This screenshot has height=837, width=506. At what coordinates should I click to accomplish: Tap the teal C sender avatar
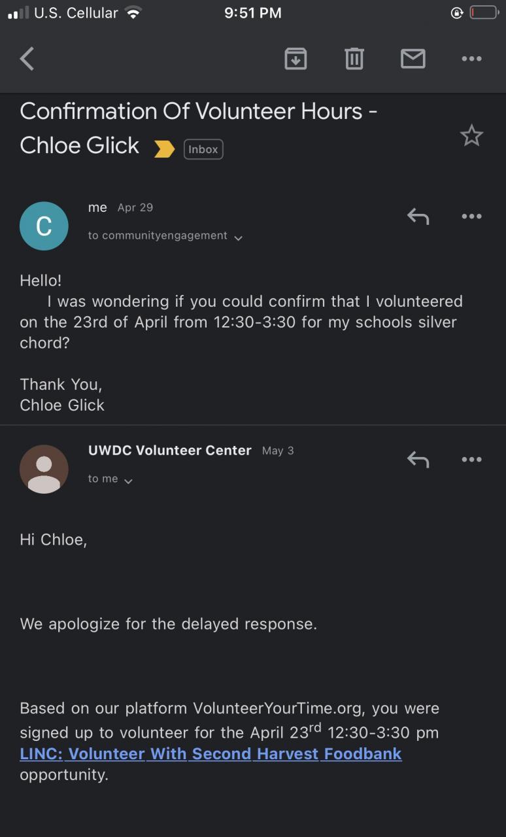coord(44,226)
